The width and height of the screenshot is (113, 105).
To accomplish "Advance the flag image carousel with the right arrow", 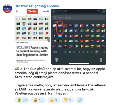I will (49, 40).
